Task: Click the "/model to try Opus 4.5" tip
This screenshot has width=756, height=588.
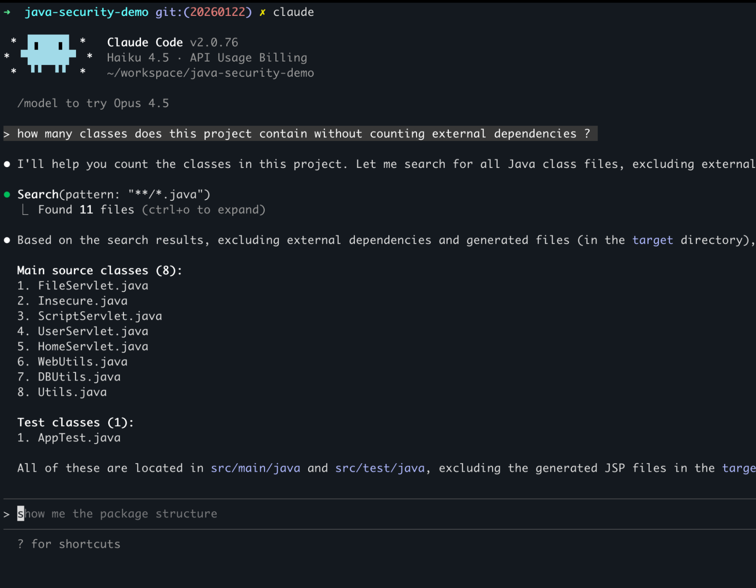Action: coord(93,103)
